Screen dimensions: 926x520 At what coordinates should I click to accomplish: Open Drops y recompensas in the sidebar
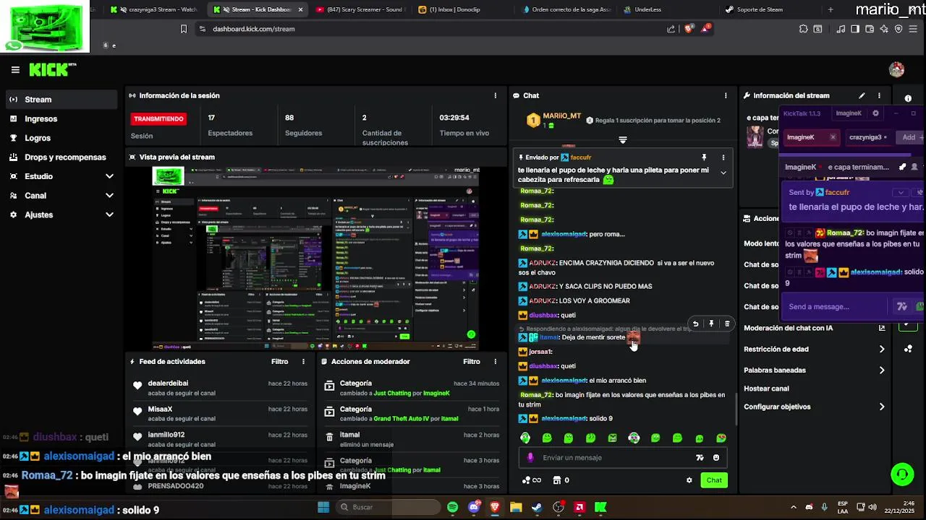pyautogui.click(x=60, y=157)
